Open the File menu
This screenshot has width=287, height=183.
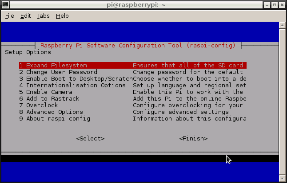[x=10, y=16]
